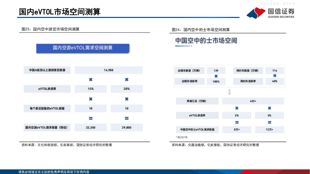Click the footer disclaimer text 请务必阅读正文之后的免责声明
310x174 pixels.
point(54,172)
